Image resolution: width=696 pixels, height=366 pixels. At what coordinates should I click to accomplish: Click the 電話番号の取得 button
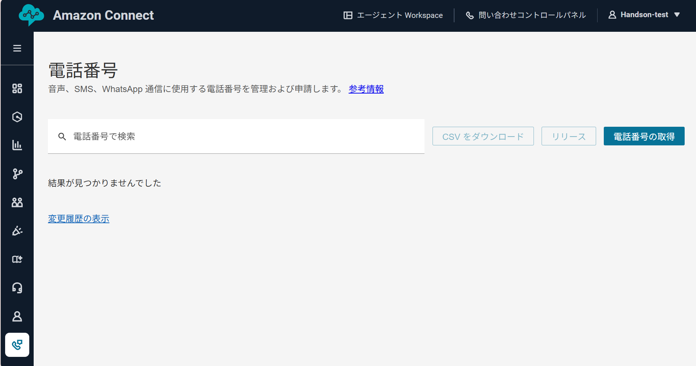tap(644, 136)
